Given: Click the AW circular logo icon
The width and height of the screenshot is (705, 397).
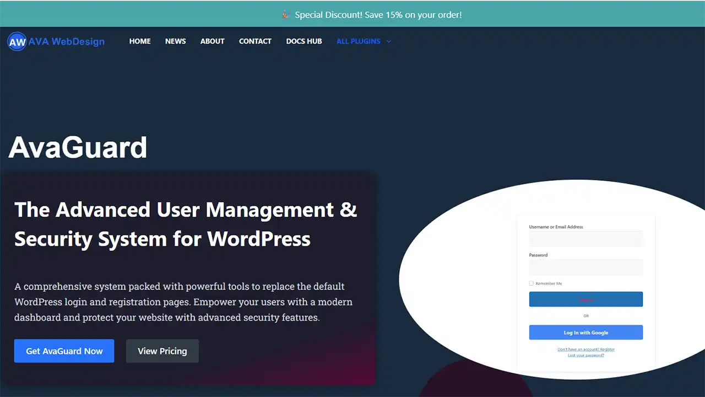Looking at the screenshot, I should pos(17,41).
